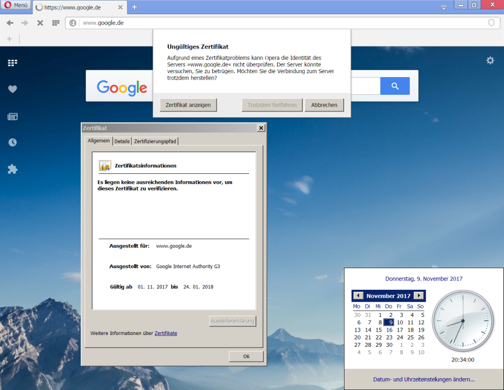Click the Zertifikatsinformationen heading
This screenshot has height=390, width=504.
[146, 166]
